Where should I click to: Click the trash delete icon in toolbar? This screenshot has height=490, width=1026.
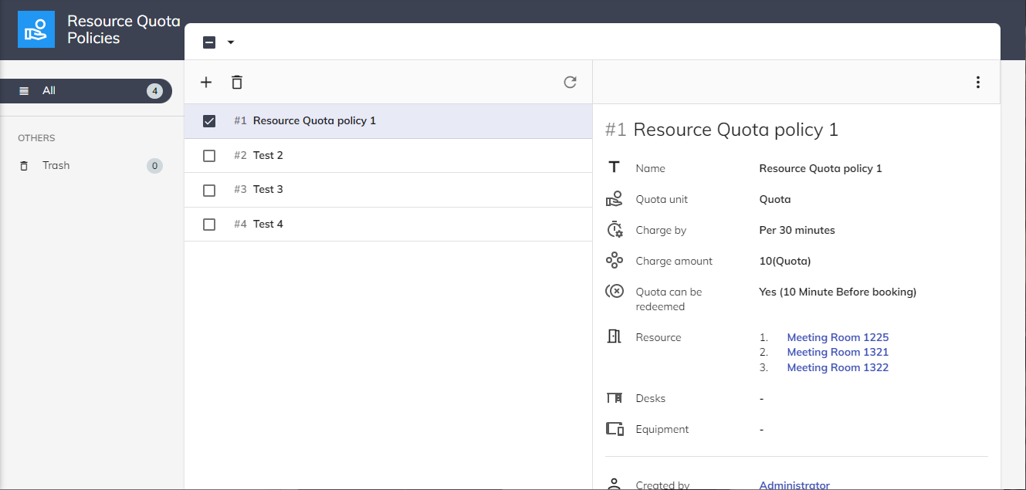(x=237, y=83)
